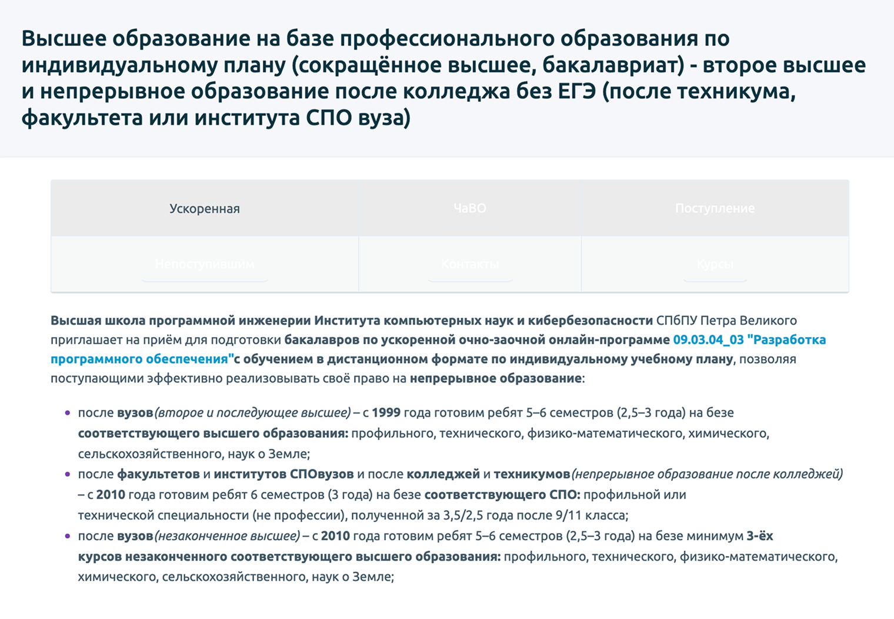Screen dimensions: 894x619
Task: Click the bold text "курсов незаконченного соответствующего высшего образования:"
Action: coord(289,557)
